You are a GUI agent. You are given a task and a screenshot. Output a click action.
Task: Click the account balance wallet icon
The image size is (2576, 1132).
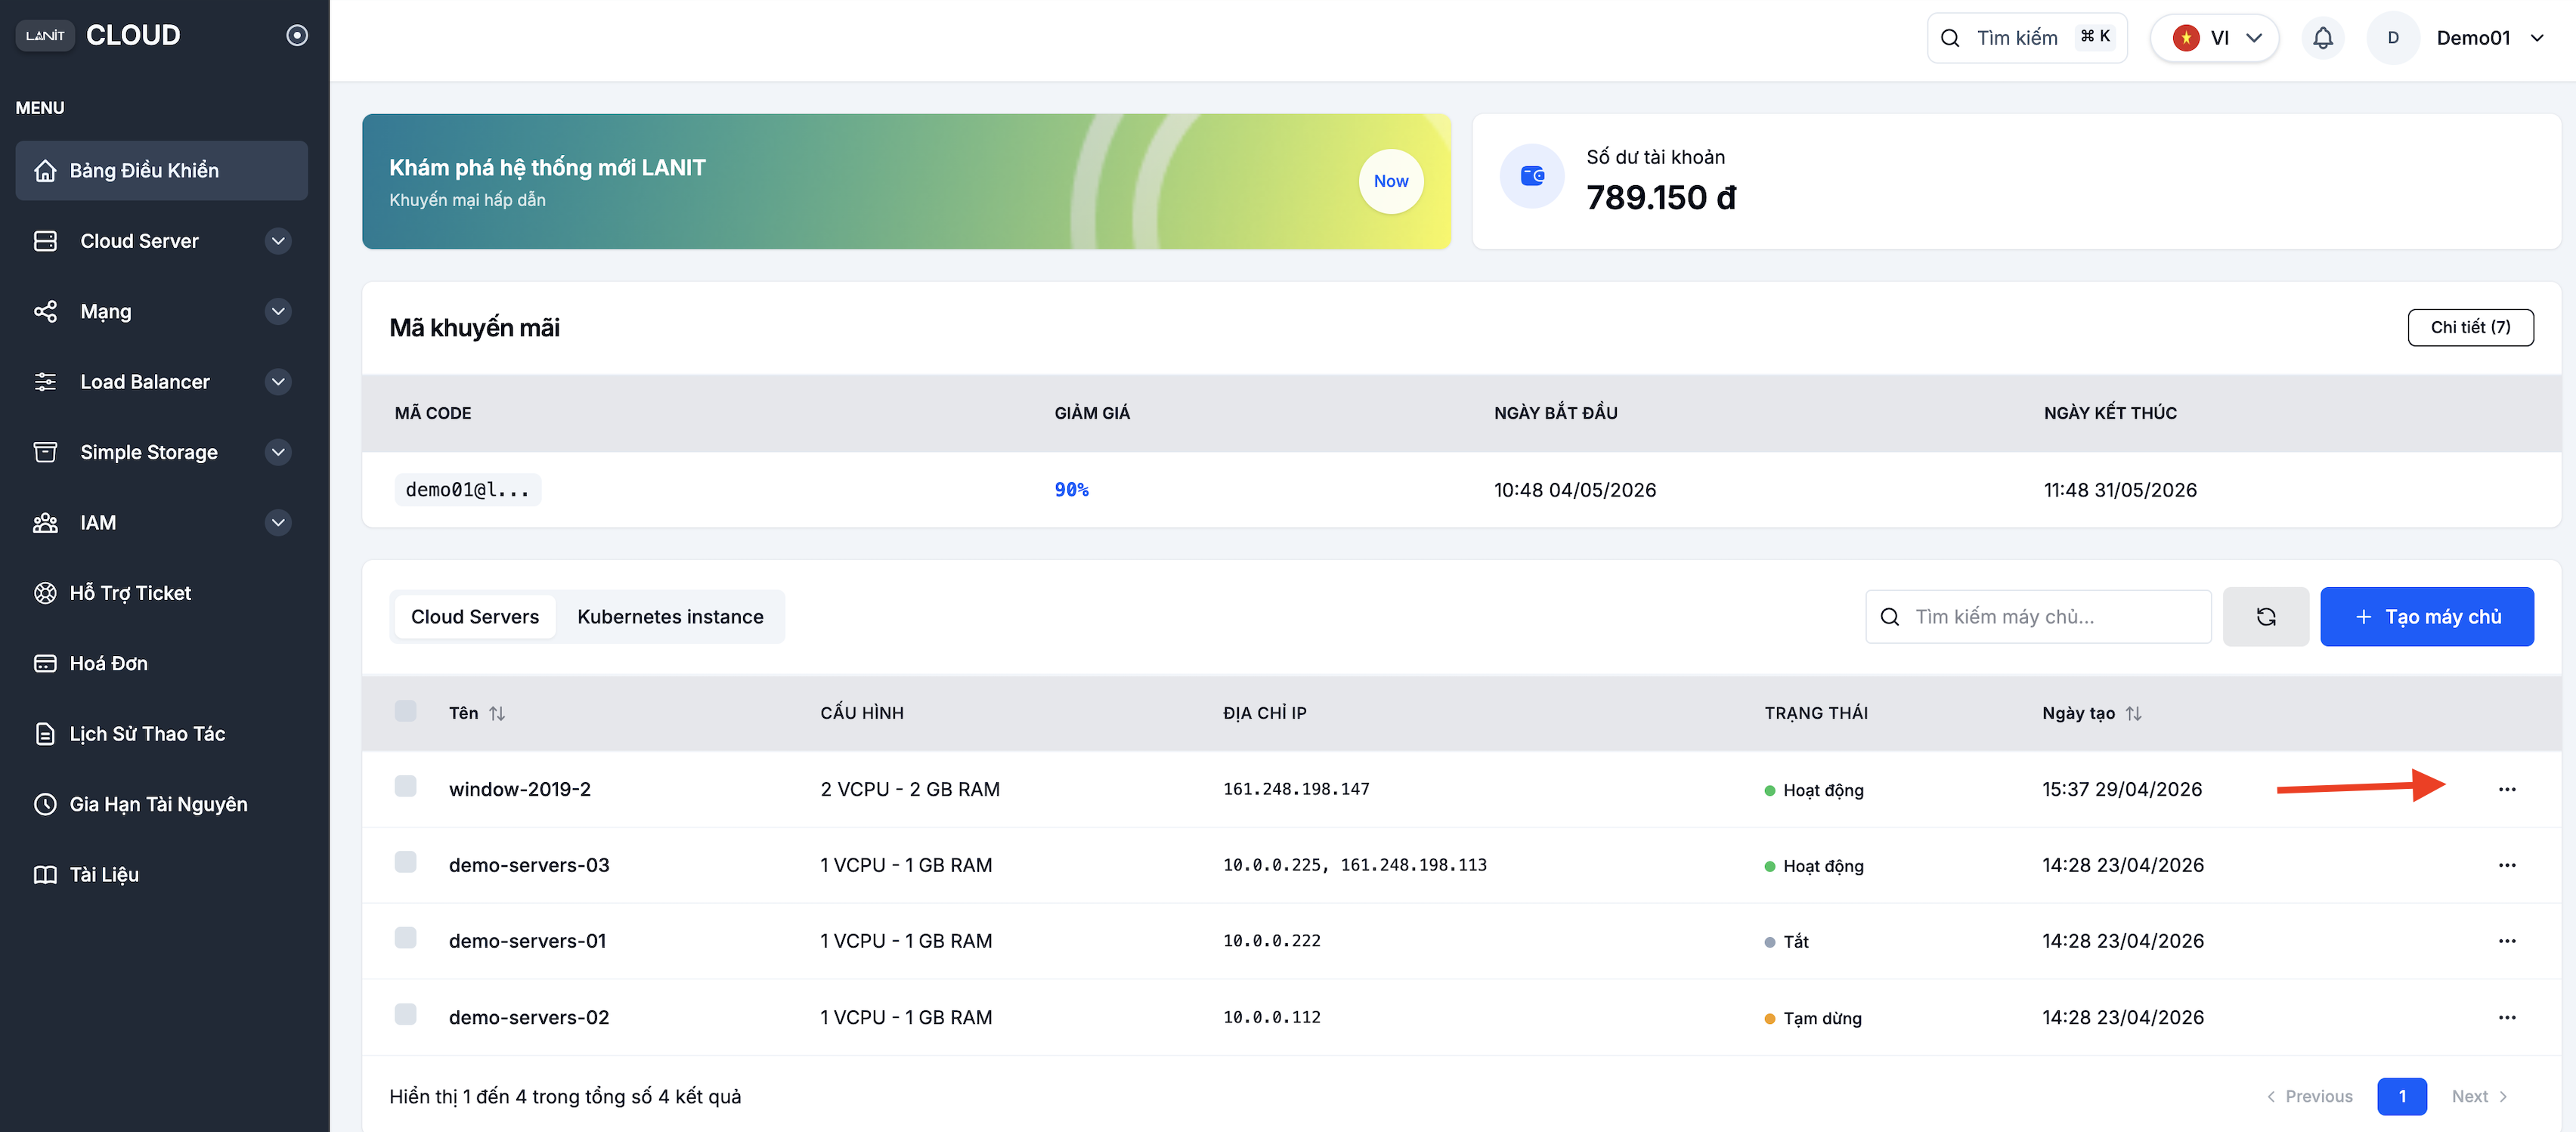[x=1532, y=176]
